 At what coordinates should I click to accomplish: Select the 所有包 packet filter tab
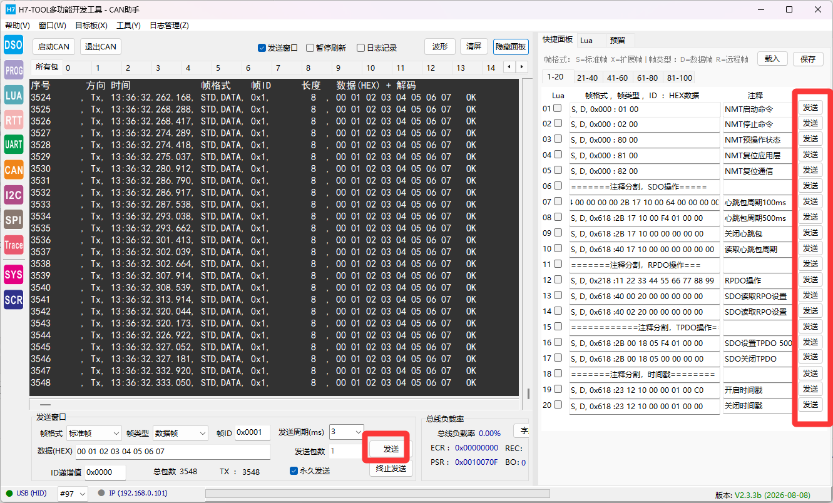(46, 67)
